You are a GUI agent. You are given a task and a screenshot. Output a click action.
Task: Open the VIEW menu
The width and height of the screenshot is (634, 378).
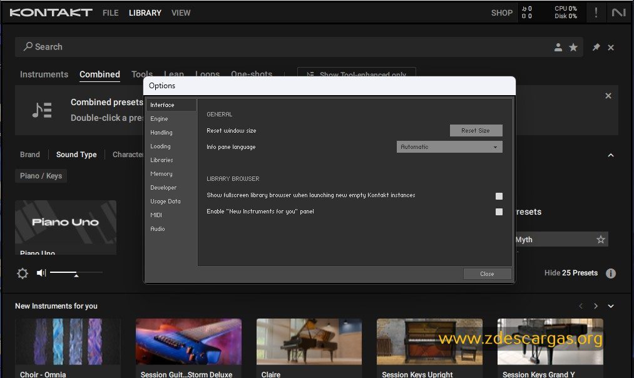181,13
